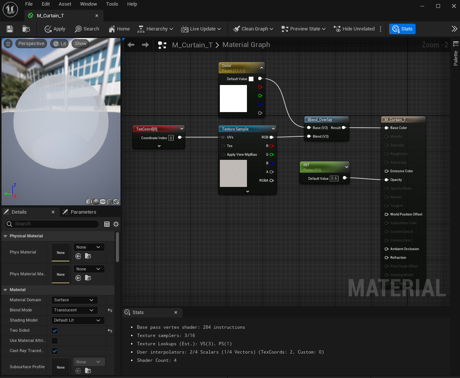The height and width of the screenshot is (378, 460).
Task: Click the Browse to asset icon
Action: tap(26, 29)
